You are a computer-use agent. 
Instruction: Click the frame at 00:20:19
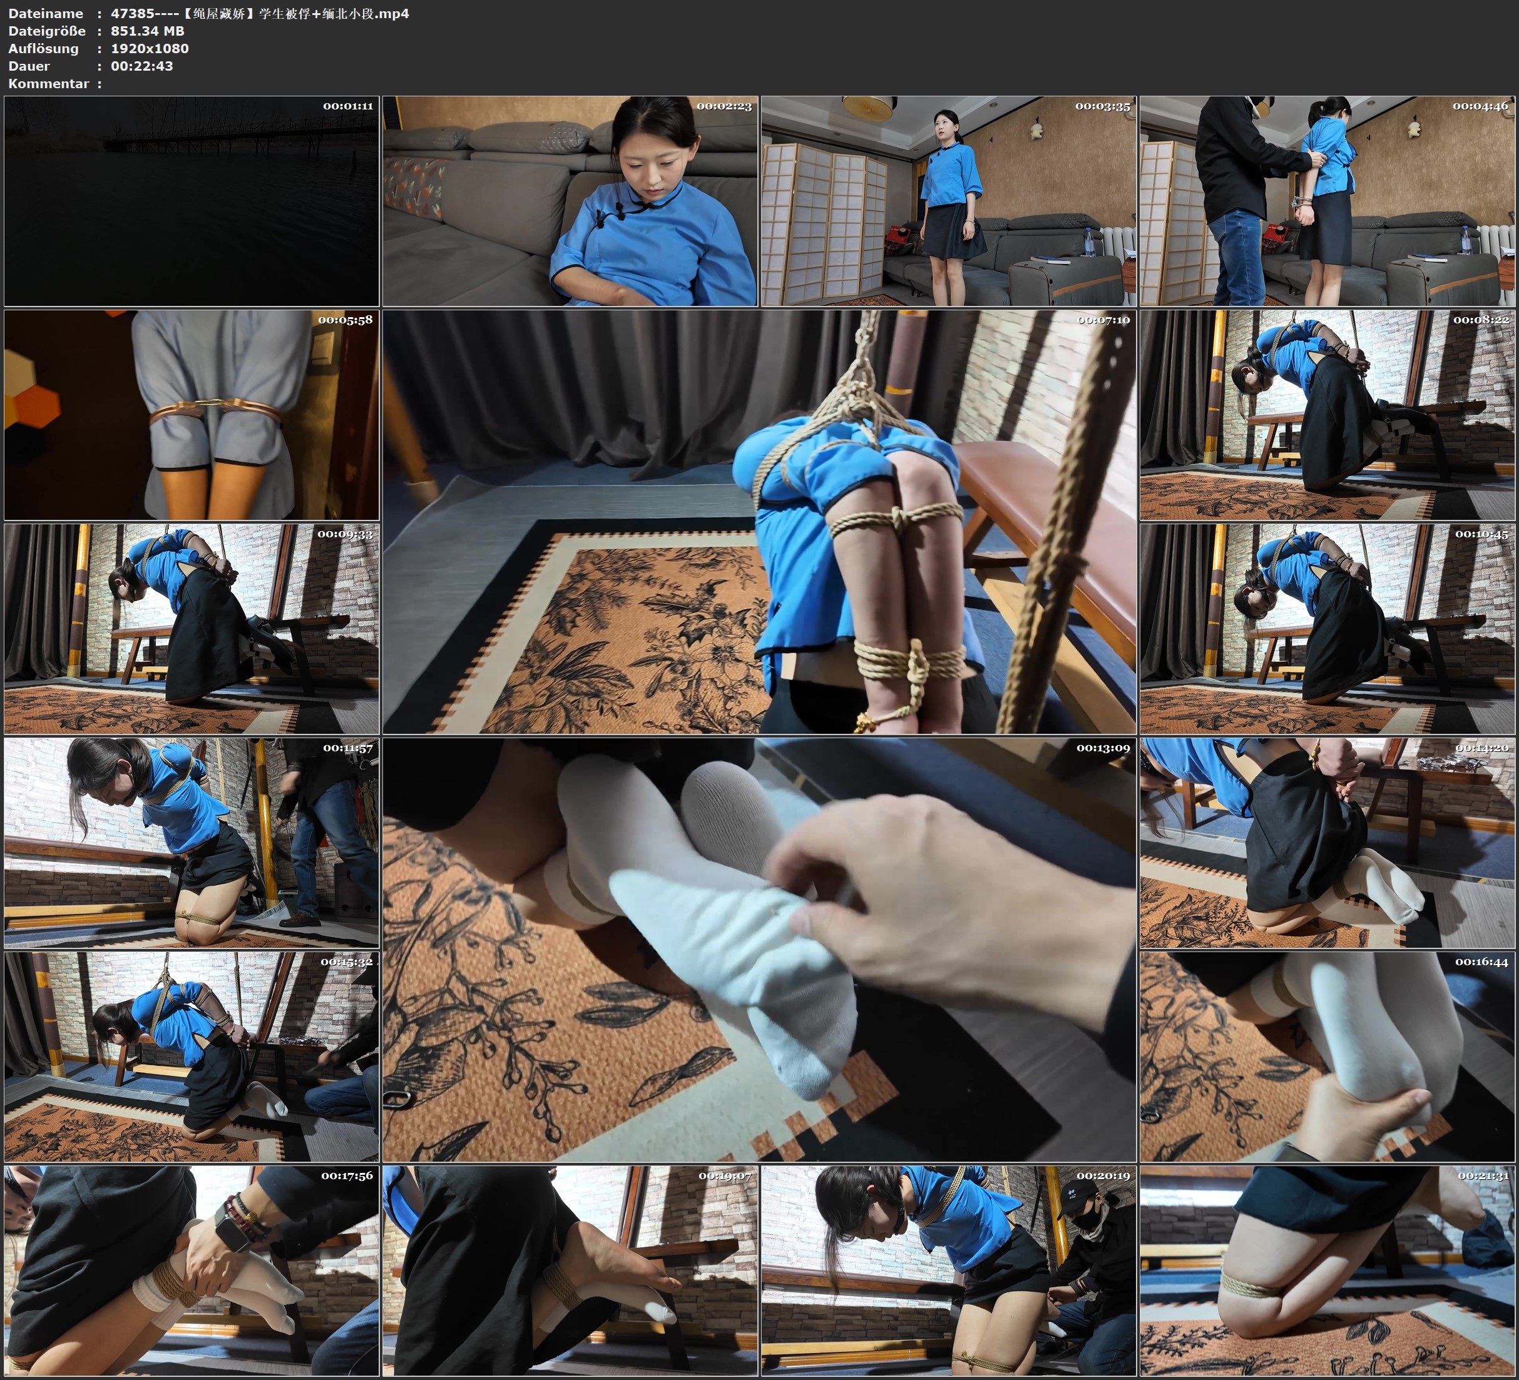[949, 1270]
